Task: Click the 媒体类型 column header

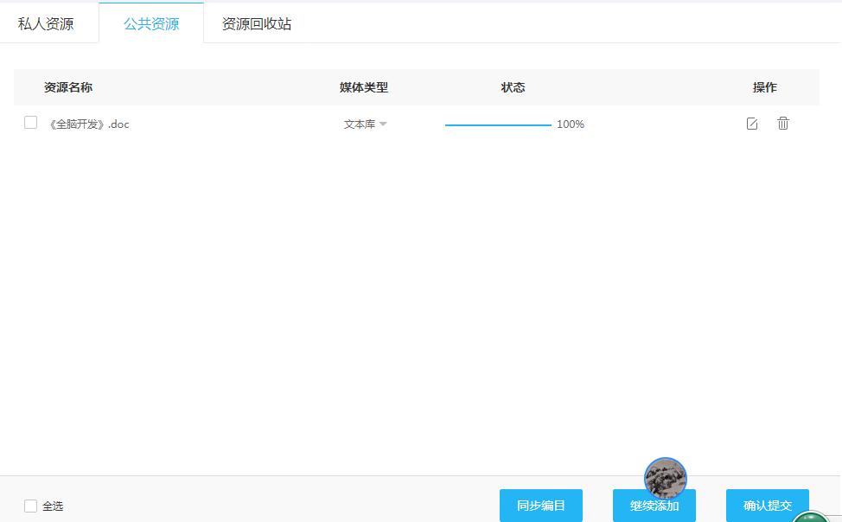Action: (364, 87)
